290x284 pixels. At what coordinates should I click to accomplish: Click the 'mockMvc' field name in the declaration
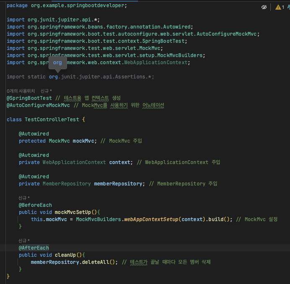pos(83,141)
